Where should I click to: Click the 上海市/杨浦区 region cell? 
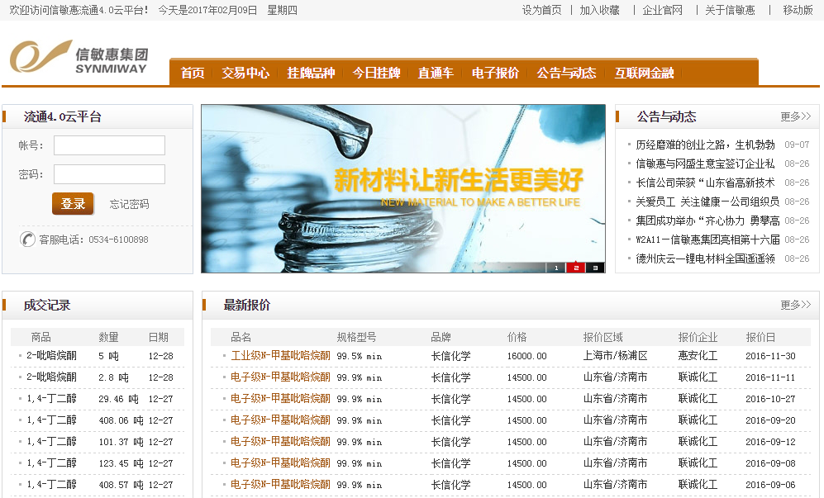click(x=616, y=356)
